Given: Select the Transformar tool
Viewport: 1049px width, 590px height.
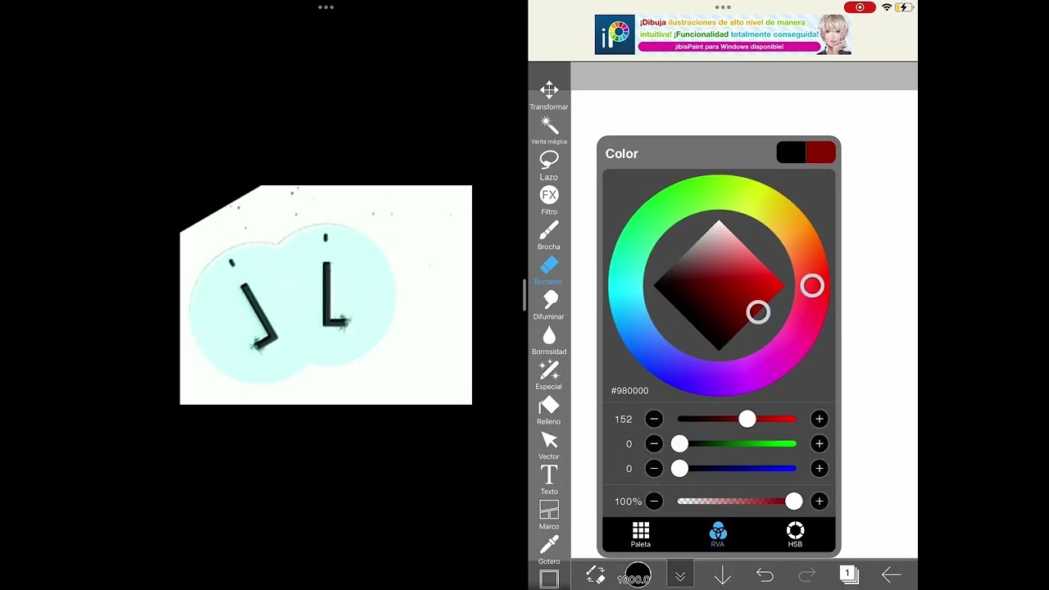Looking at the screenshot, I should tap(549, 94).
